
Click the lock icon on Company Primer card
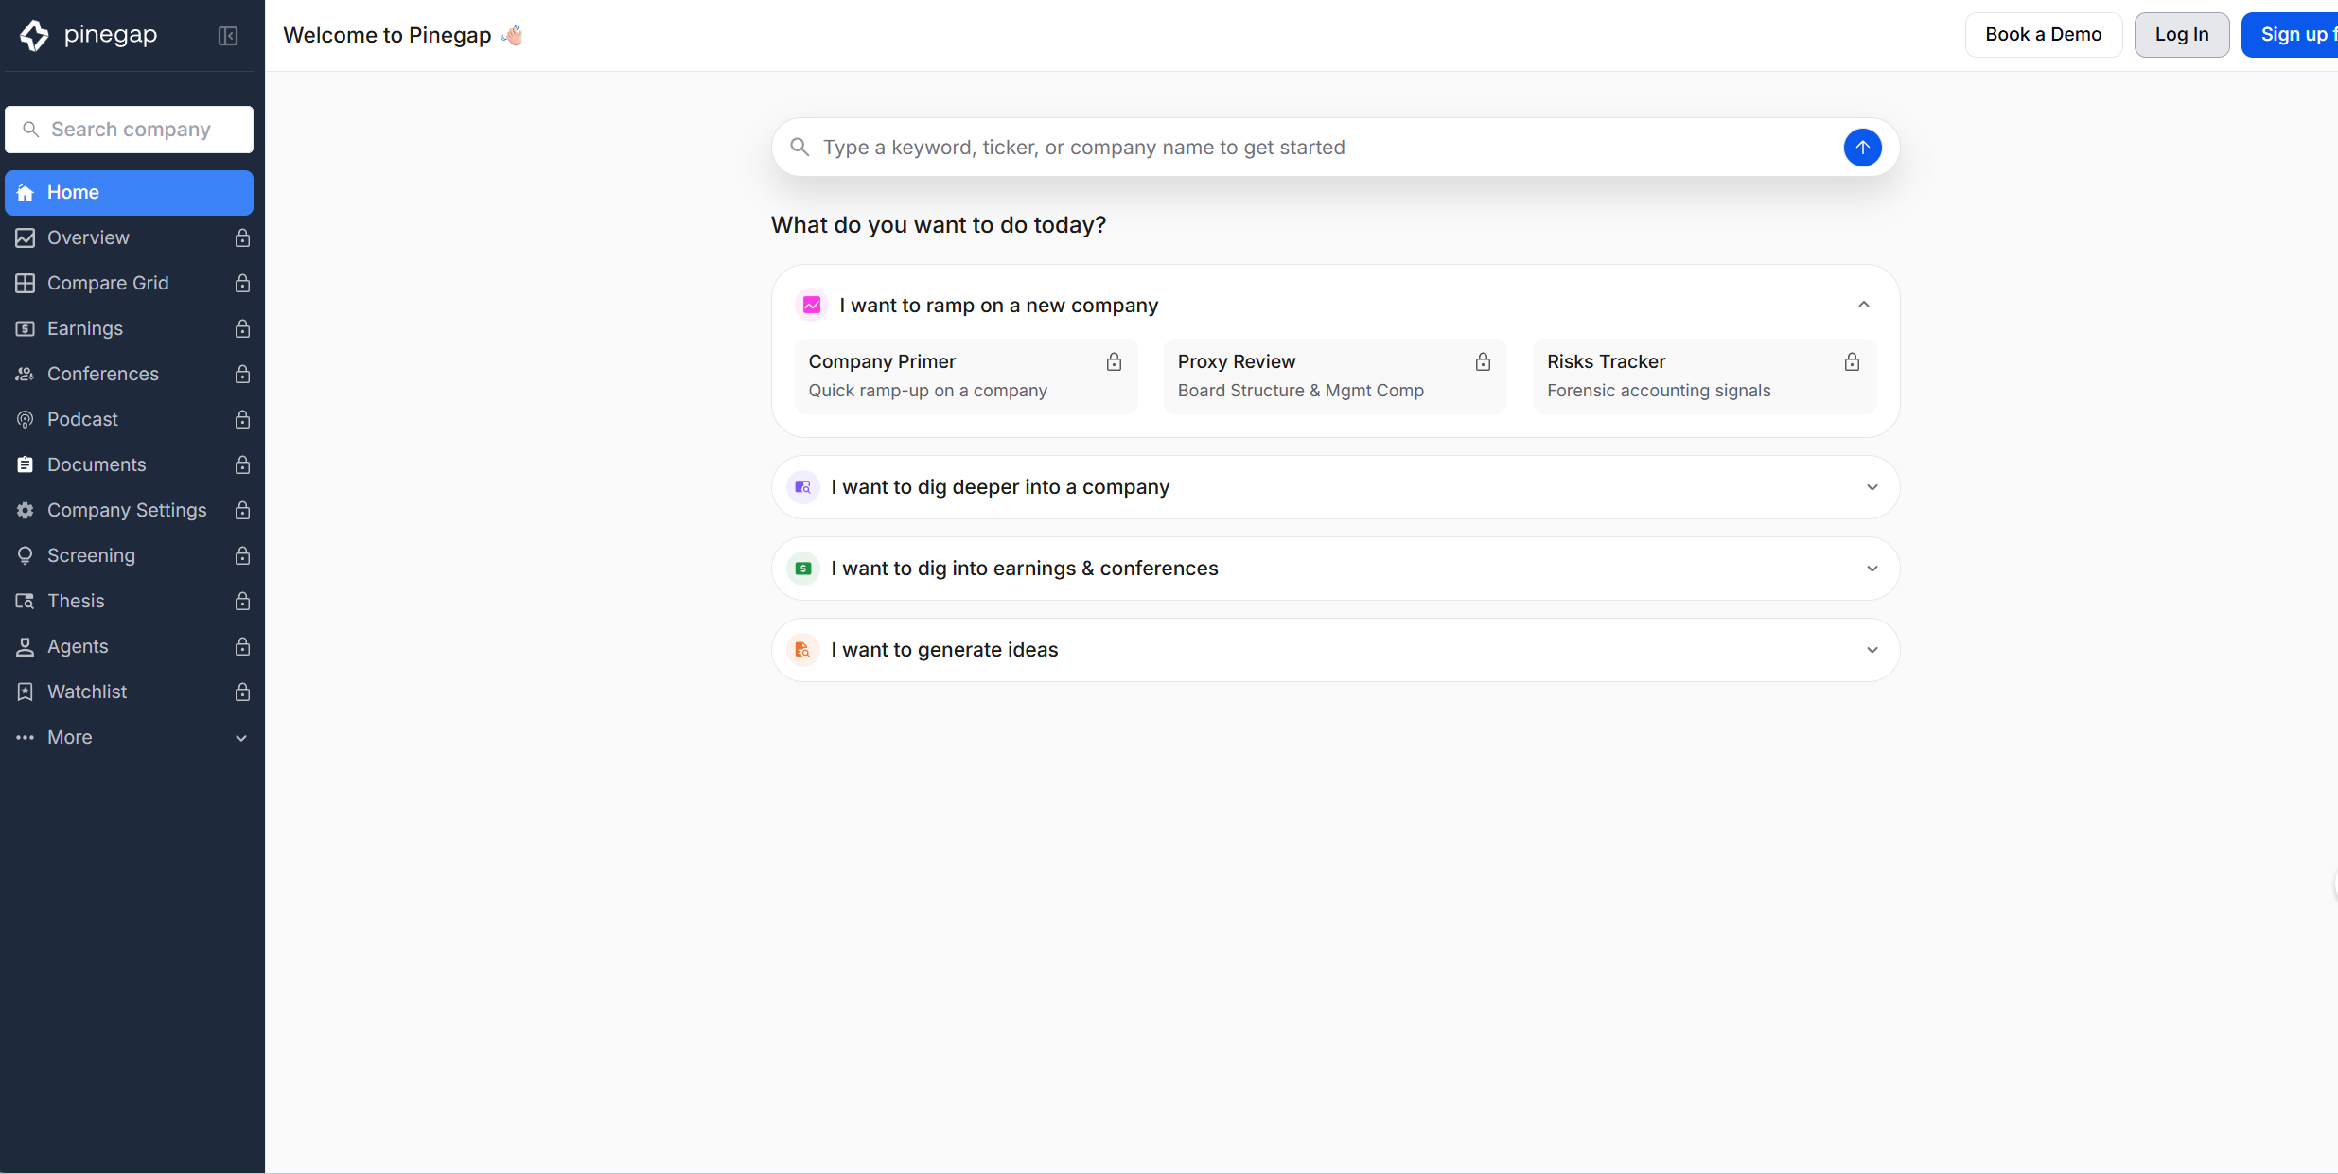tap(1114, 362)
